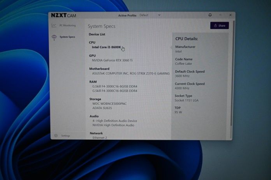271x180 pixels.
Task: Click the CPU Details heading
Action: click(187, 39)
